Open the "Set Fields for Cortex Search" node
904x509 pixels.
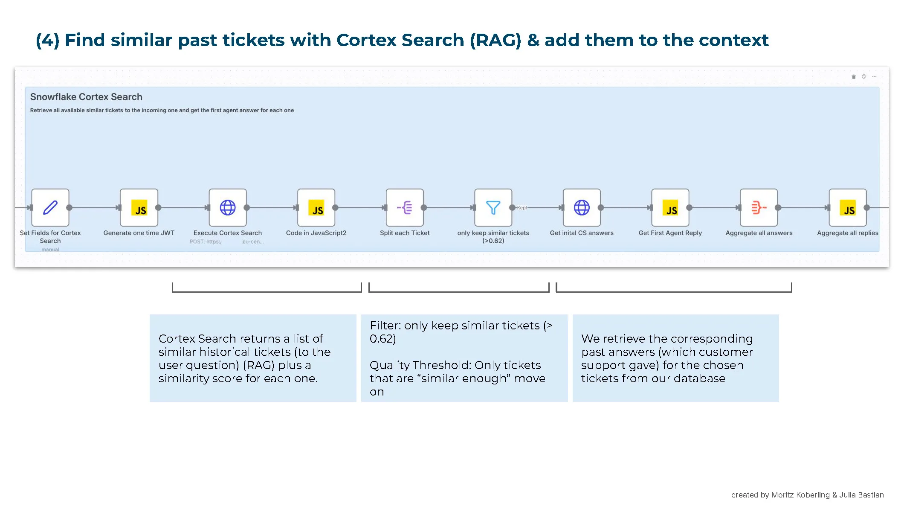click(50, 208)
